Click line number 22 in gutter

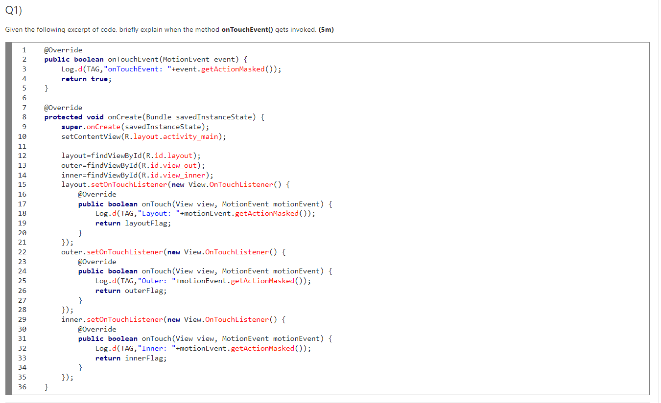click(x=22, y=252)
